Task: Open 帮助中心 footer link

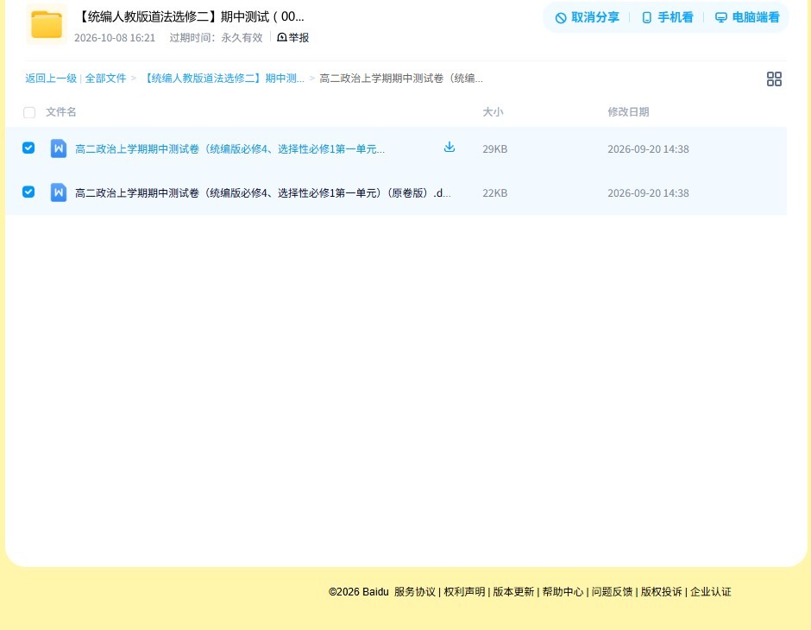Action: coord(563,592)
